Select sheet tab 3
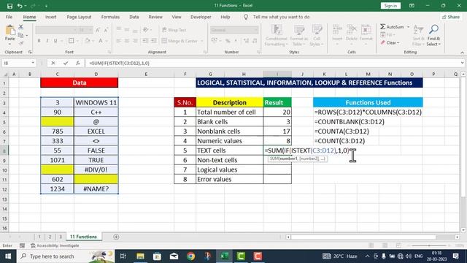 (x=61, y=237)
